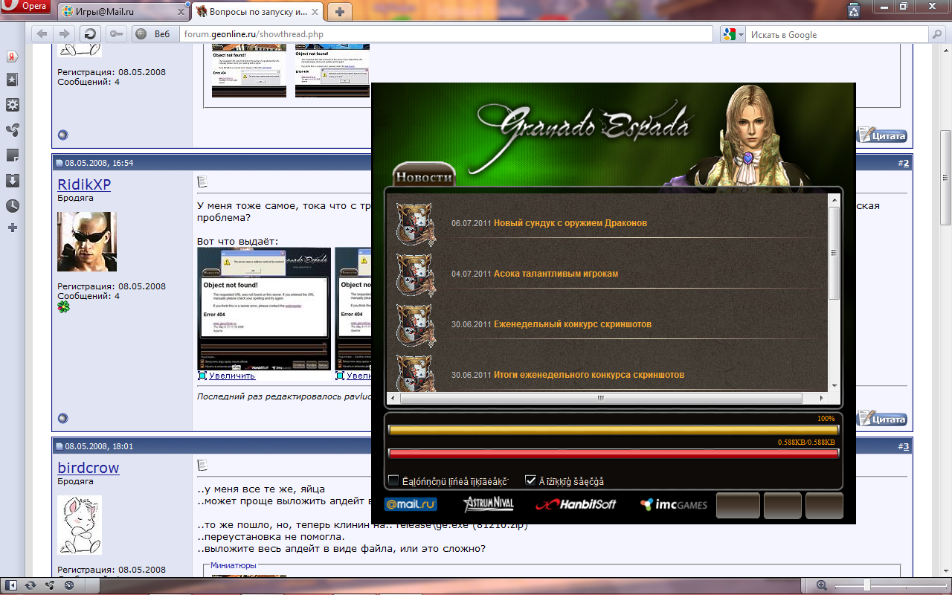Open the Yandex panel in Opera sidebar

click(x=13, y=57)
